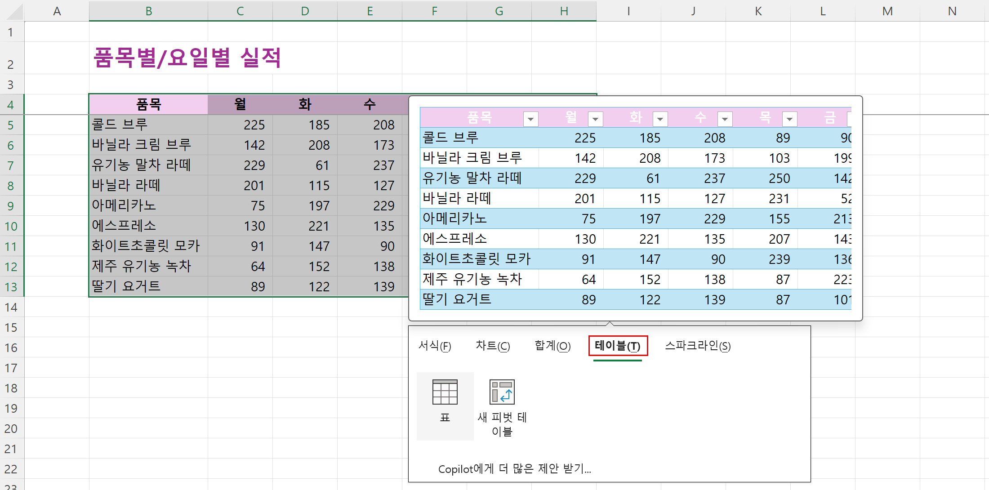Expand the 목 column filter arrow
This screenshot has width=989, height=490.
[x=789, y=119]
